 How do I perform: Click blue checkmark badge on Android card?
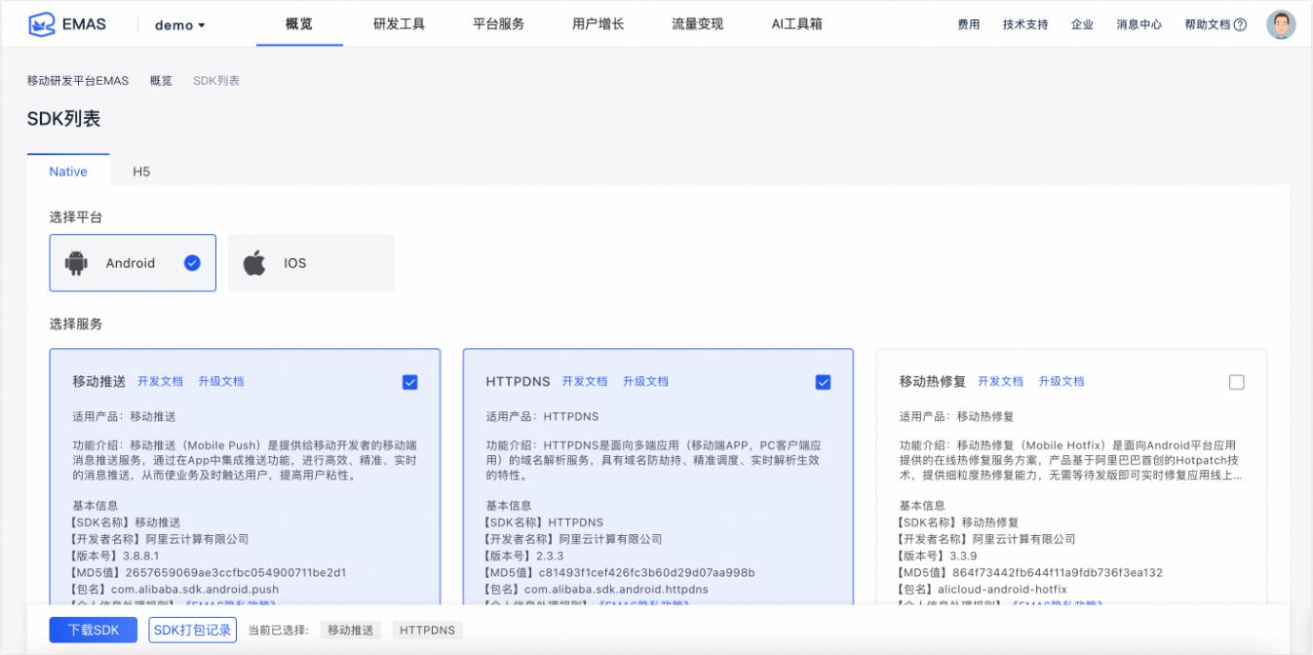192,262
